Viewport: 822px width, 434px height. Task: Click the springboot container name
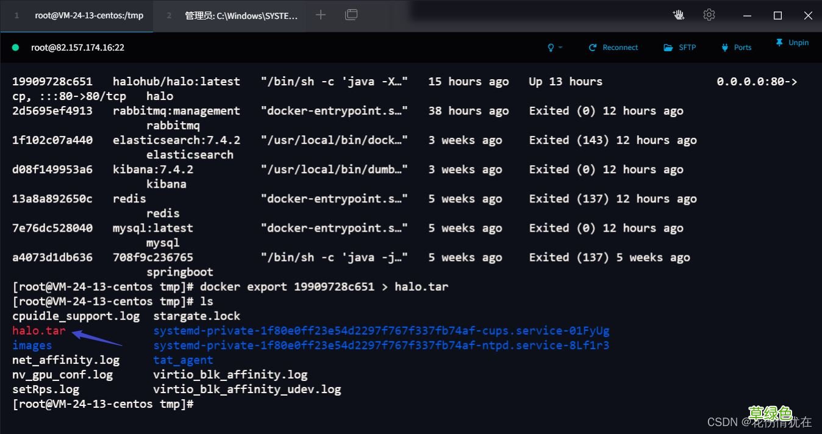[x=180, y=272]
